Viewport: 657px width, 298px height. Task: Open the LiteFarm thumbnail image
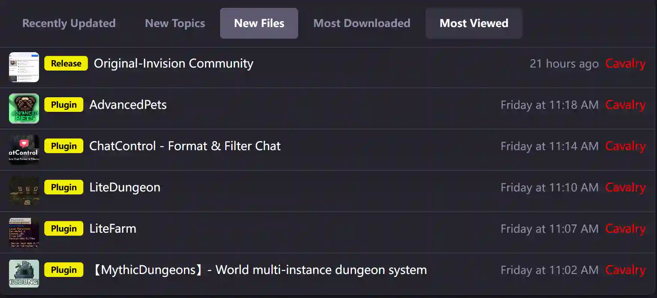24,232
